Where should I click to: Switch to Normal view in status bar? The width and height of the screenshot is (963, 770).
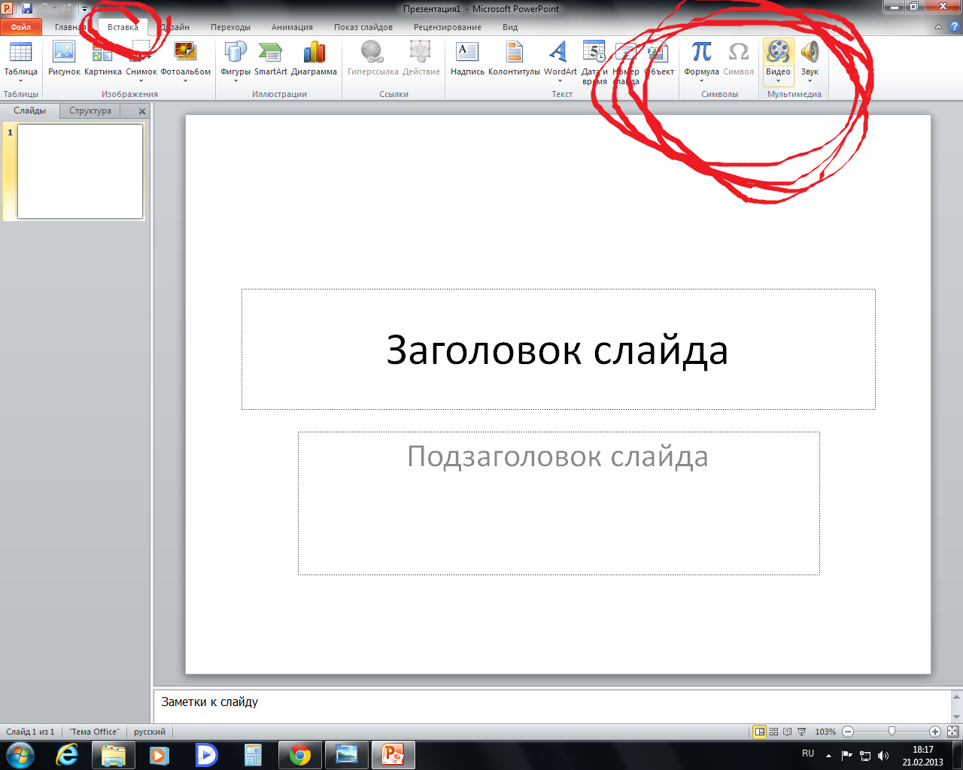point(760,732)
